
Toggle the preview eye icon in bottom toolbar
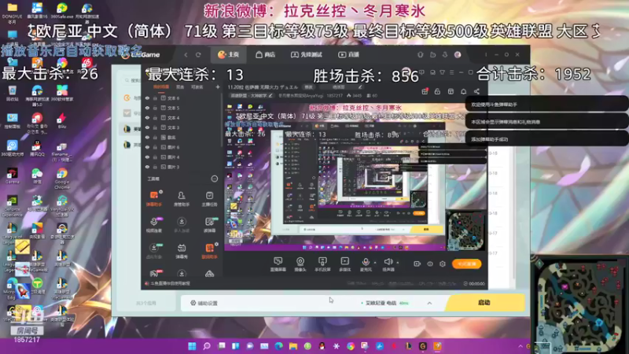[x=430, y=264]
